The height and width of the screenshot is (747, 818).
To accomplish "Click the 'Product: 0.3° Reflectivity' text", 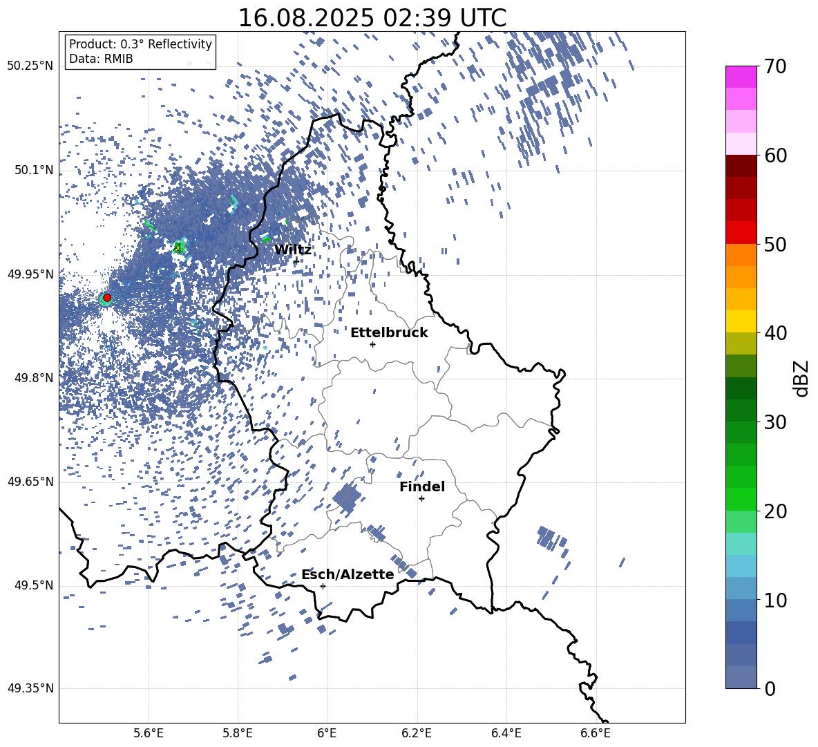I will (140, 44).
